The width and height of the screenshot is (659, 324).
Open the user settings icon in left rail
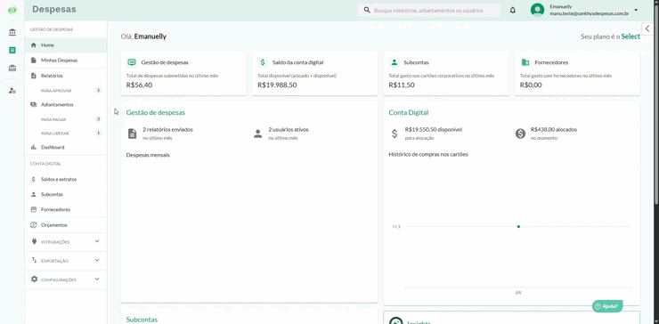[x=12, y=91]
